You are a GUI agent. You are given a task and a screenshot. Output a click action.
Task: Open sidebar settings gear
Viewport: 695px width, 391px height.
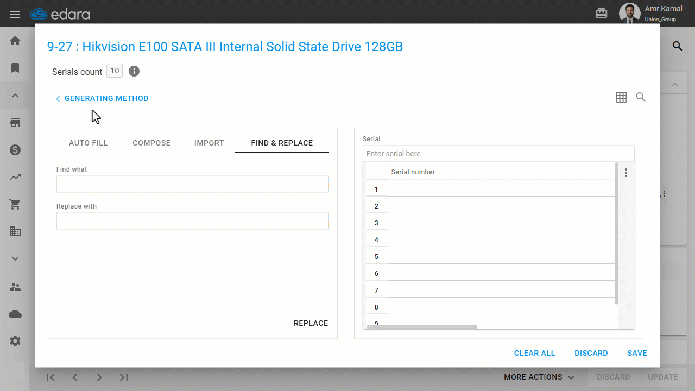(x=15, y=341)
